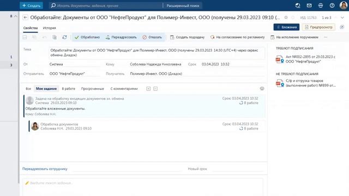Click the Переадресовать сотруднику link
Screen dimensions: 349x196
click(x=45, y=169)
